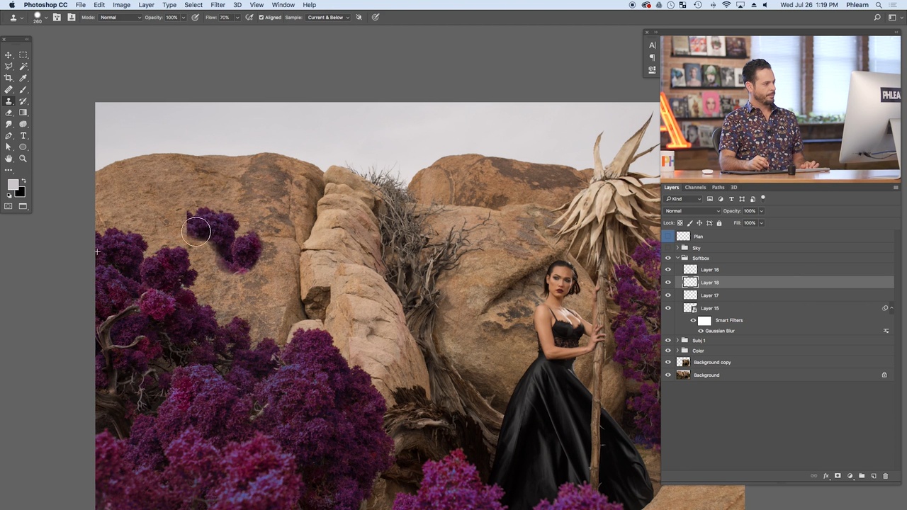Expand the Subj 1 layer group
The image size is (907, 510).
(x=677, y=341)
